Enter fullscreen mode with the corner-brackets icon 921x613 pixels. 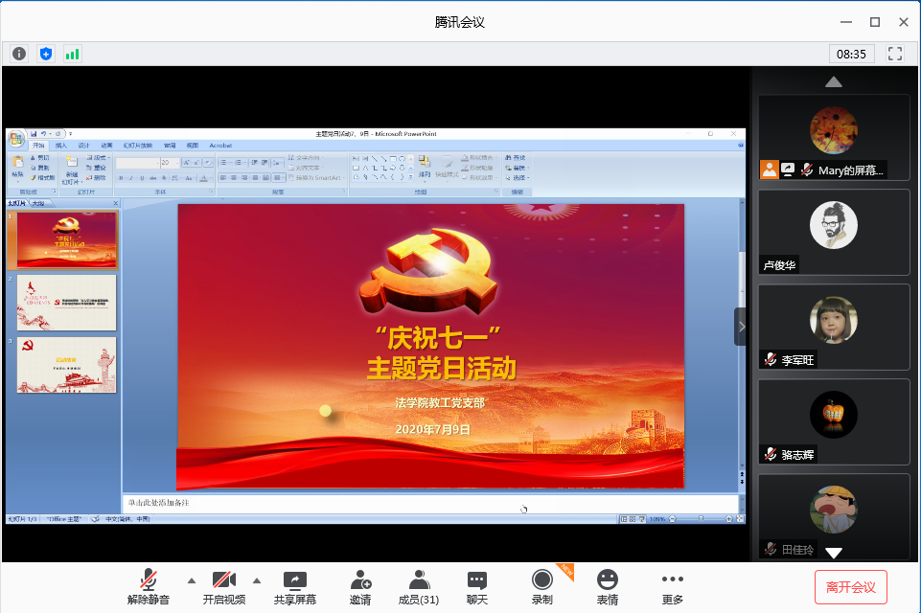[895, 54]
